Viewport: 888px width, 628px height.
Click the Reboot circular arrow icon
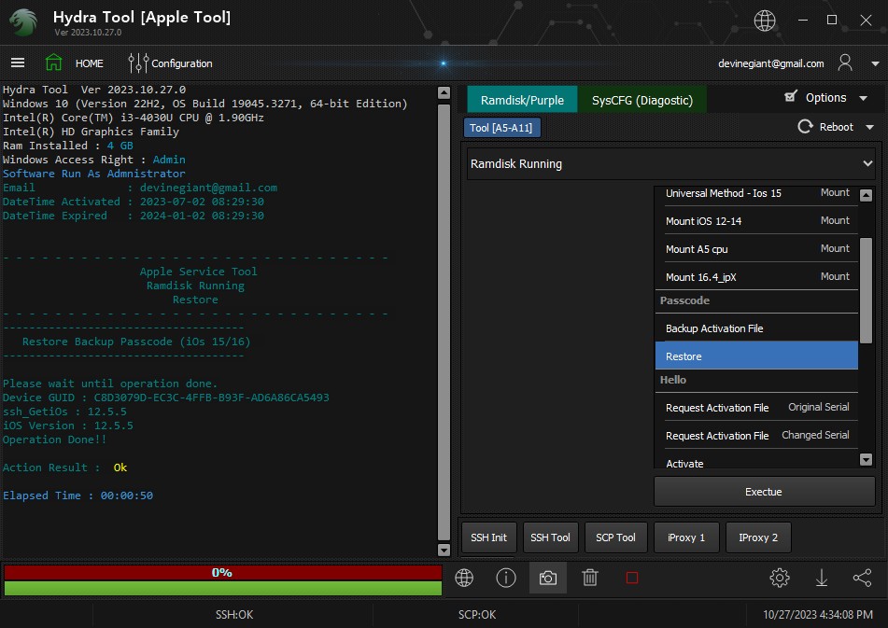coord(805,127)
